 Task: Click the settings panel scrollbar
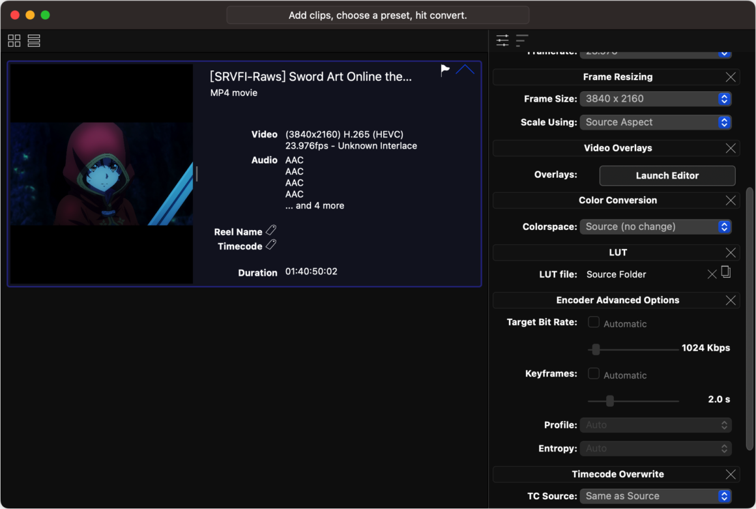pos(749,319)
